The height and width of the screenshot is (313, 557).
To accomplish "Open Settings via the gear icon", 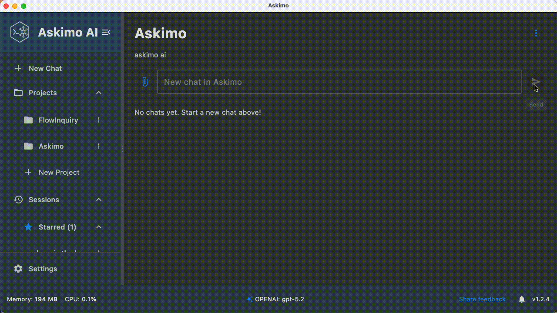I will click(x=18, y=269).
